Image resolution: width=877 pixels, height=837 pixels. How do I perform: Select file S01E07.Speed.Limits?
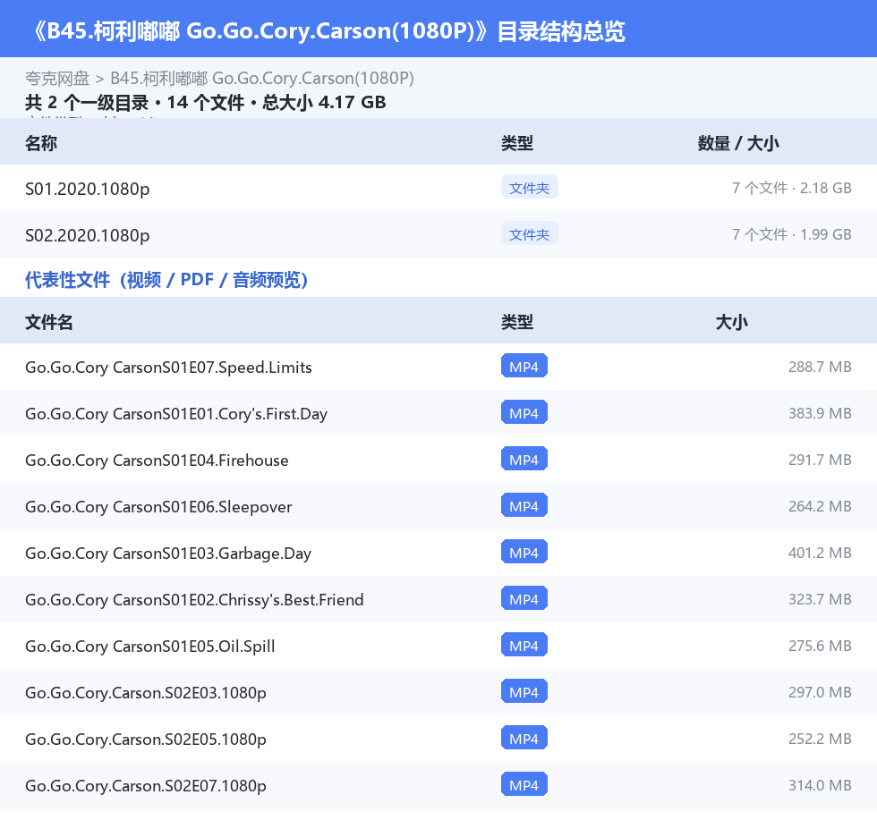(168, 368)
